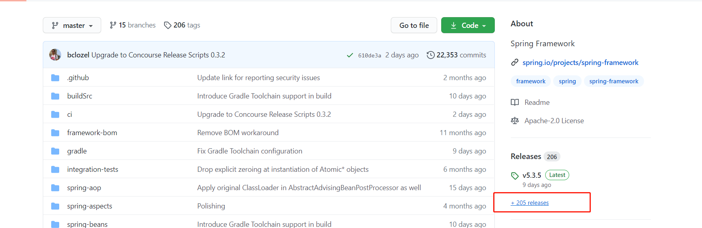Image resolution: width=702 pixels, height=228 pixels.
Task: Open the '+ 205 releases' link
Action: point(530,203)
